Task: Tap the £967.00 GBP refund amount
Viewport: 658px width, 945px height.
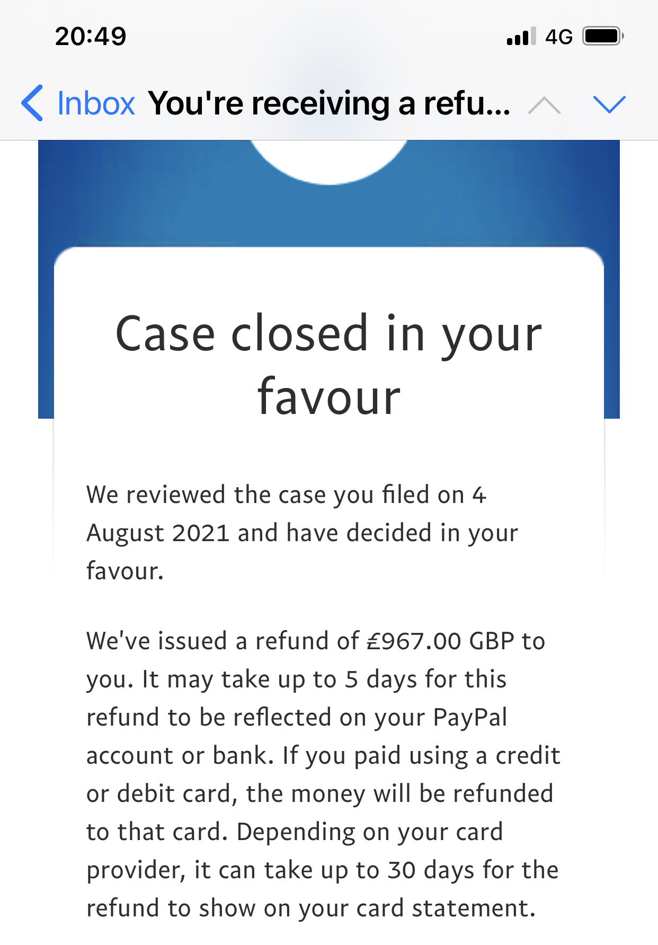Action: (441, 641)
